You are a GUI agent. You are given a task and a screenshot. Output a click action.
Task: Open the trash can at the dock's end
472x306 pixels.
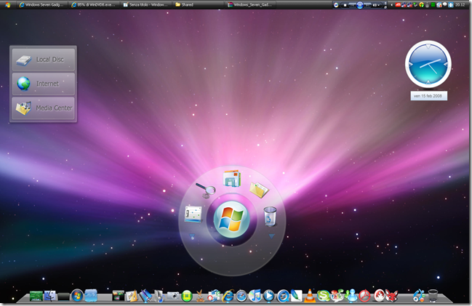coord(433,296)
